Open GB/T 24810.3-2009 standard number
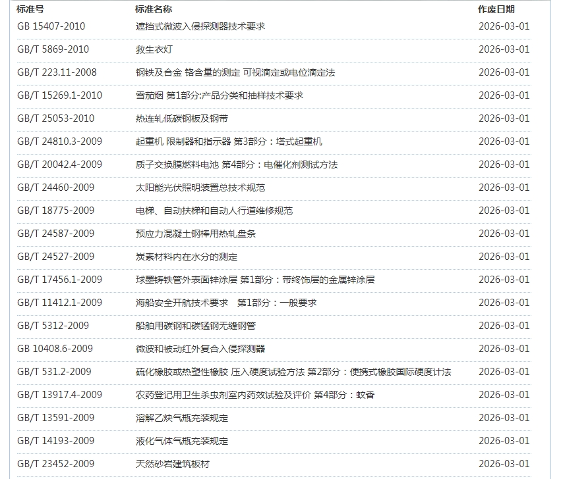Image resolution: width=561 pixels, height=479 pixels. [x=59, y=141]
